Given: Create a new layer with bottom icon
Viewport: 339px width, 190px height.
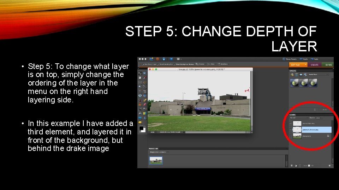Looking at the screenshot, I should (292, 166).
